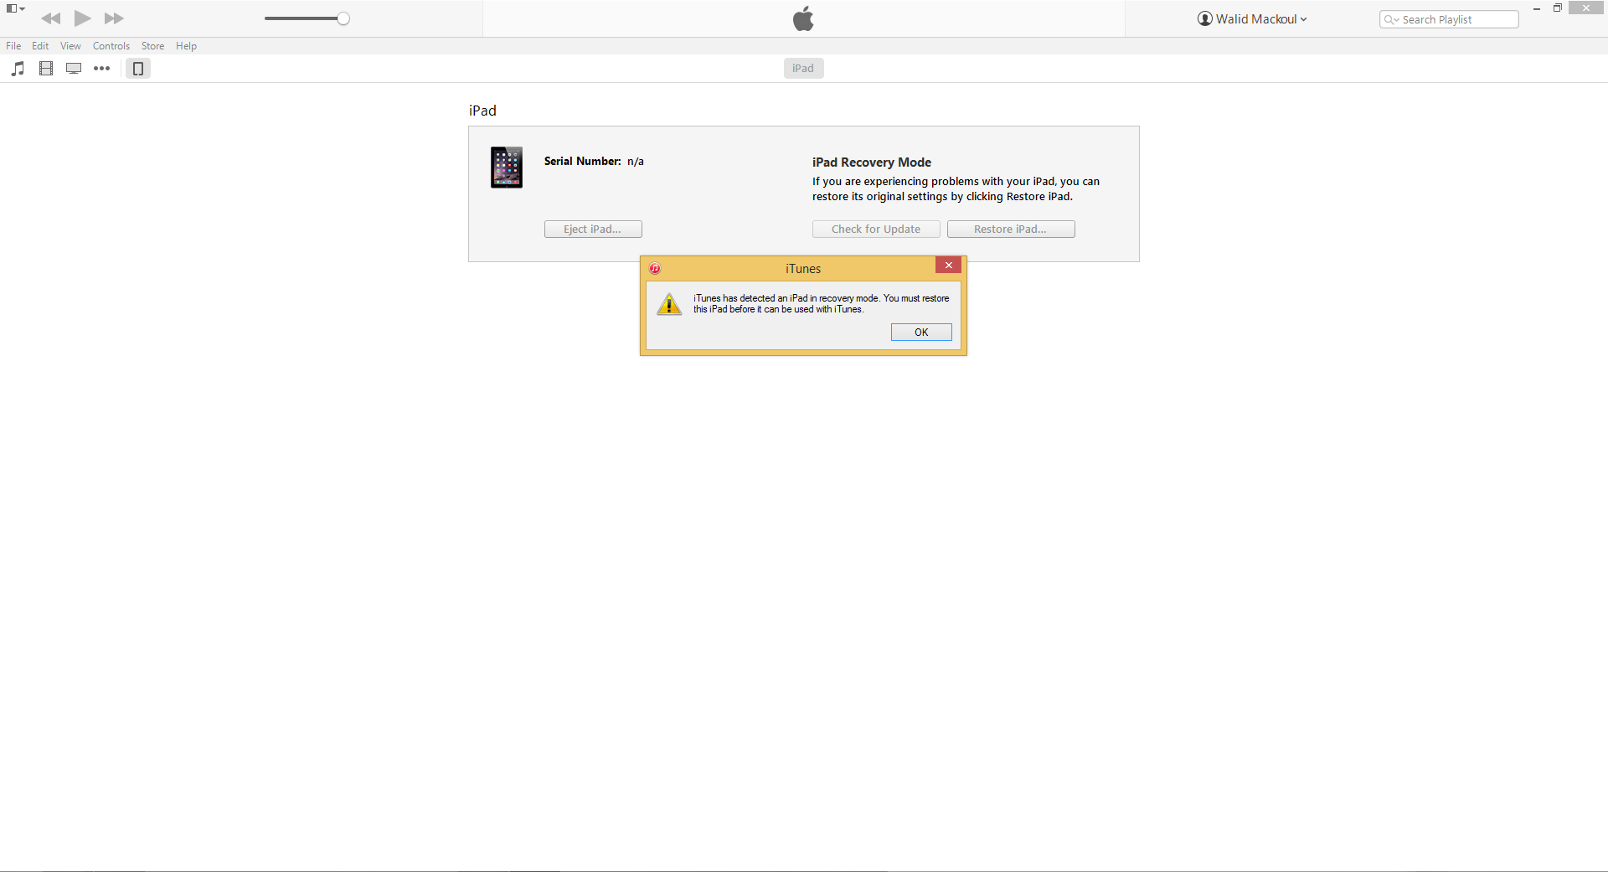Start playback with the Play button
The height and width of the screenshot is (872, 1608).
[82, 18]
